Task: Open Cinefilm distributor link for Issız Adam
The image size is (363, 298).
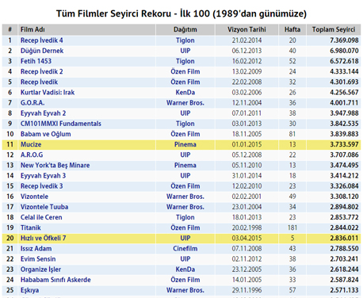Action: 185,249
